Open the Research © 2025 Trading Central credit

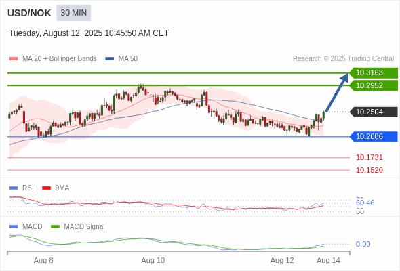(x=343, y=59)
